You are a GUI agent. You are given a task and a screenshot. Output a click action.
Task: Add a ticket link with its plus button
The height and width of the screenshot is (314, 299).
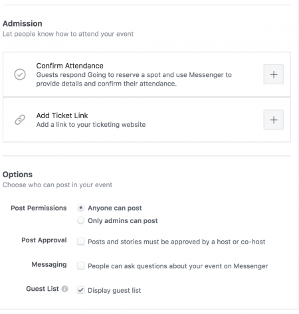(274, 119)
